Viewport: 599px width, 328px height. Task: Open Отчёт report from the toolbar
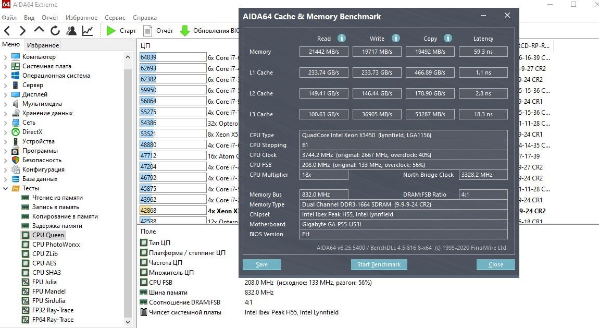[158, 31]
